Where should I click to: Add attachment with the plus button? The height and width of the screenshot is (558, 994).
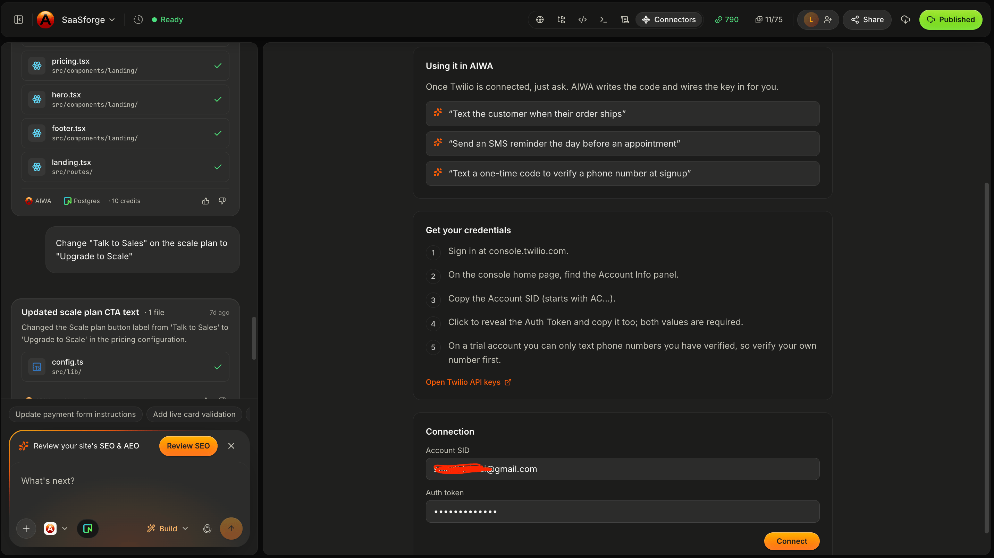pyautogui.click(x=26, y=528)
